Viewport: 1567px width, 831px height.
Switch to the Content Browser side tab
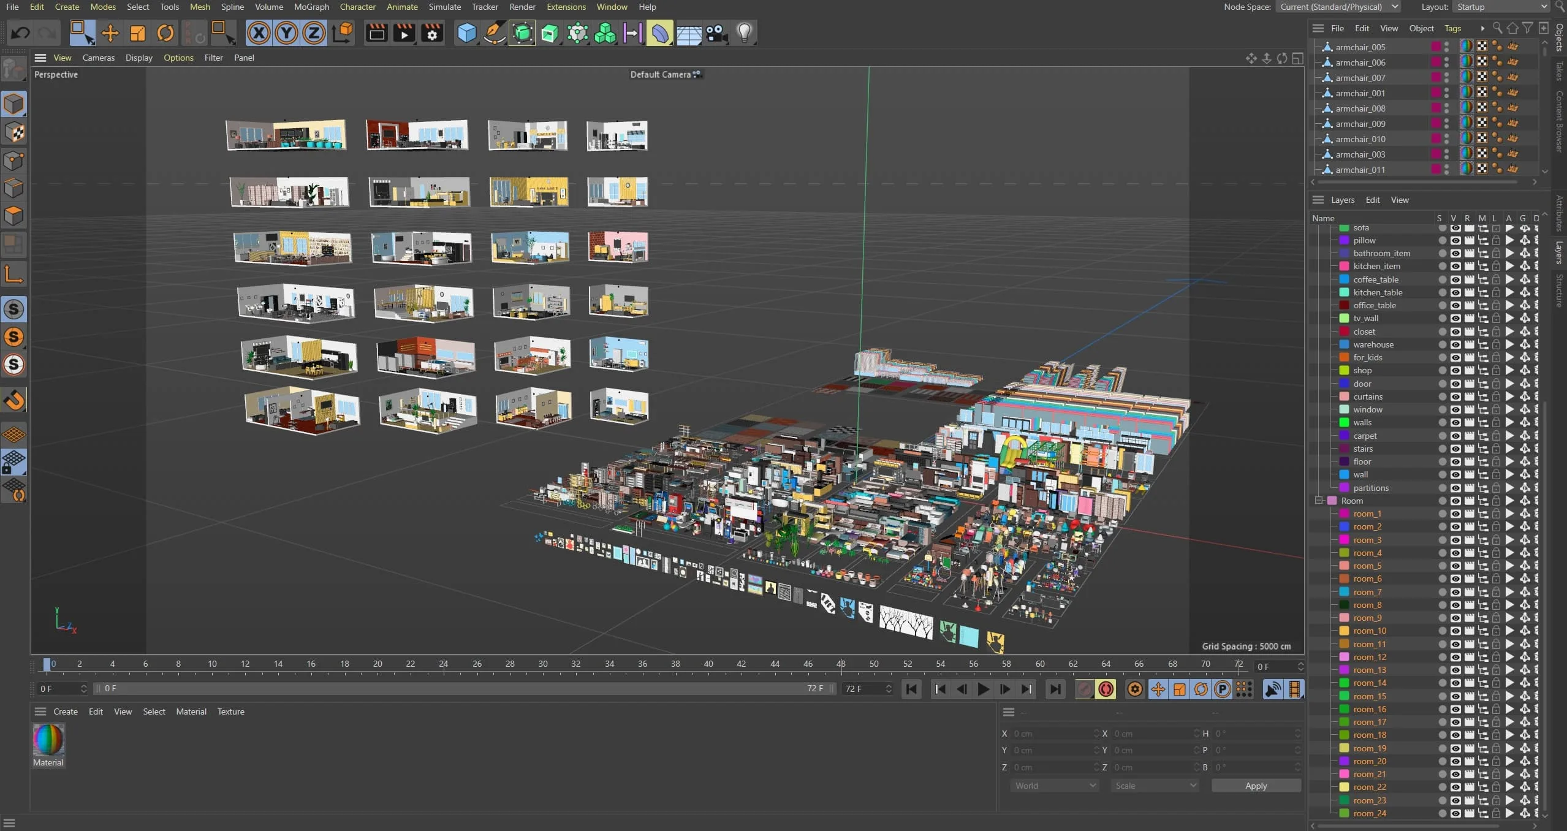coord(1560,121)
